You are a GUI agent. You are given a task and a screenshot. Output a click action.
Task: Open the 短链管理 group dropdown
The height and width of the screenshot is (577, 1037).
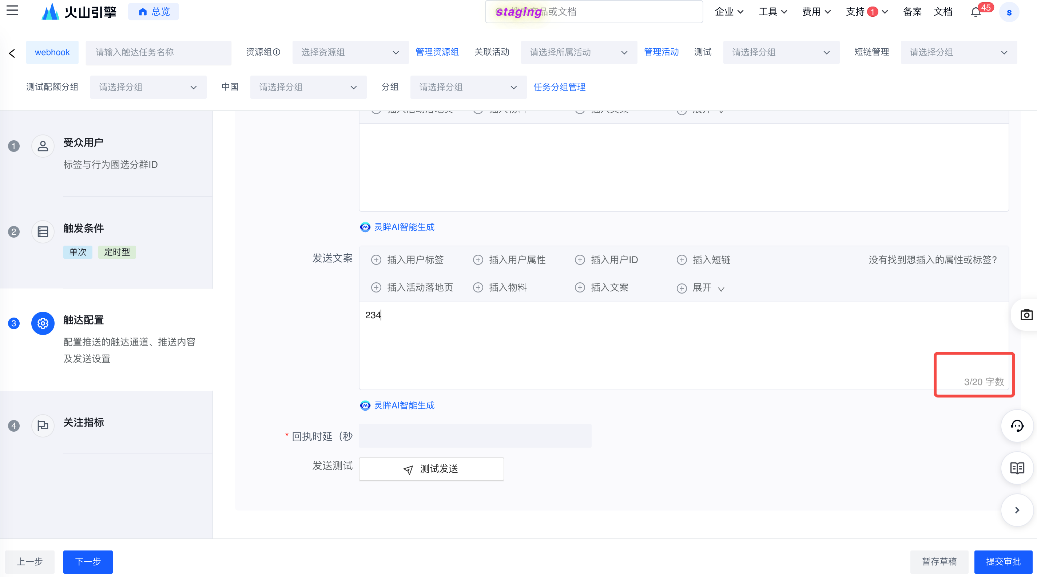pos(959,52)
